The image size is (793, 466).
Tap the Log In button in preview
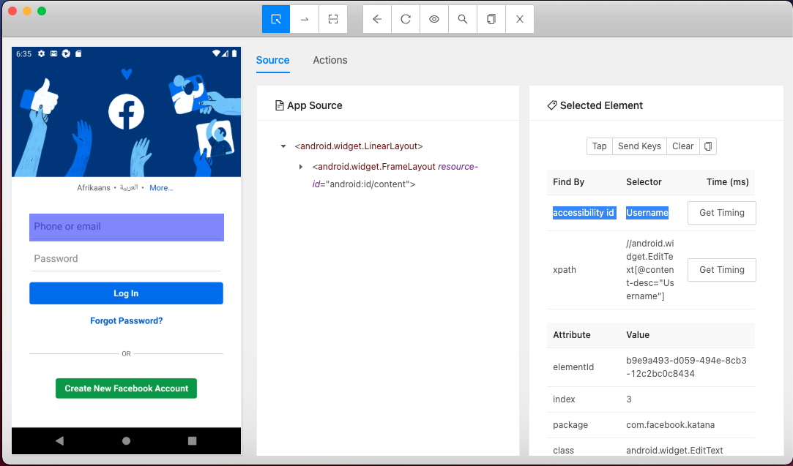coord(127,293)
